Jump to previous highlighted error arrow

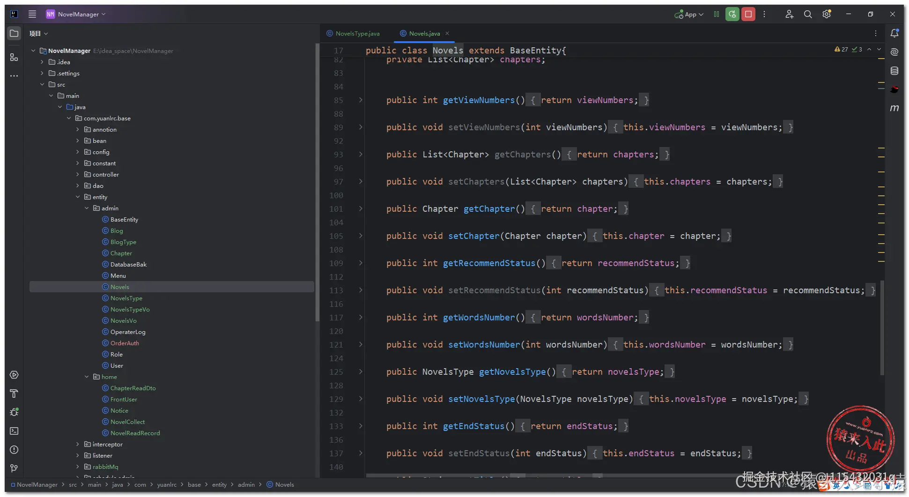869,49
